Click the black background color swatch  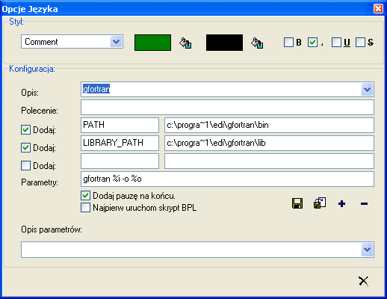click(x=224, y=43)
